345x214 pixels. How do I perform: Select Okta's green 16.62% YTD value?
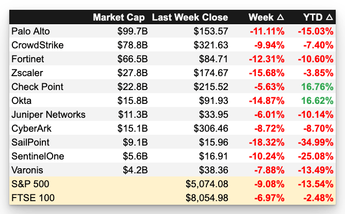[317, 101]
